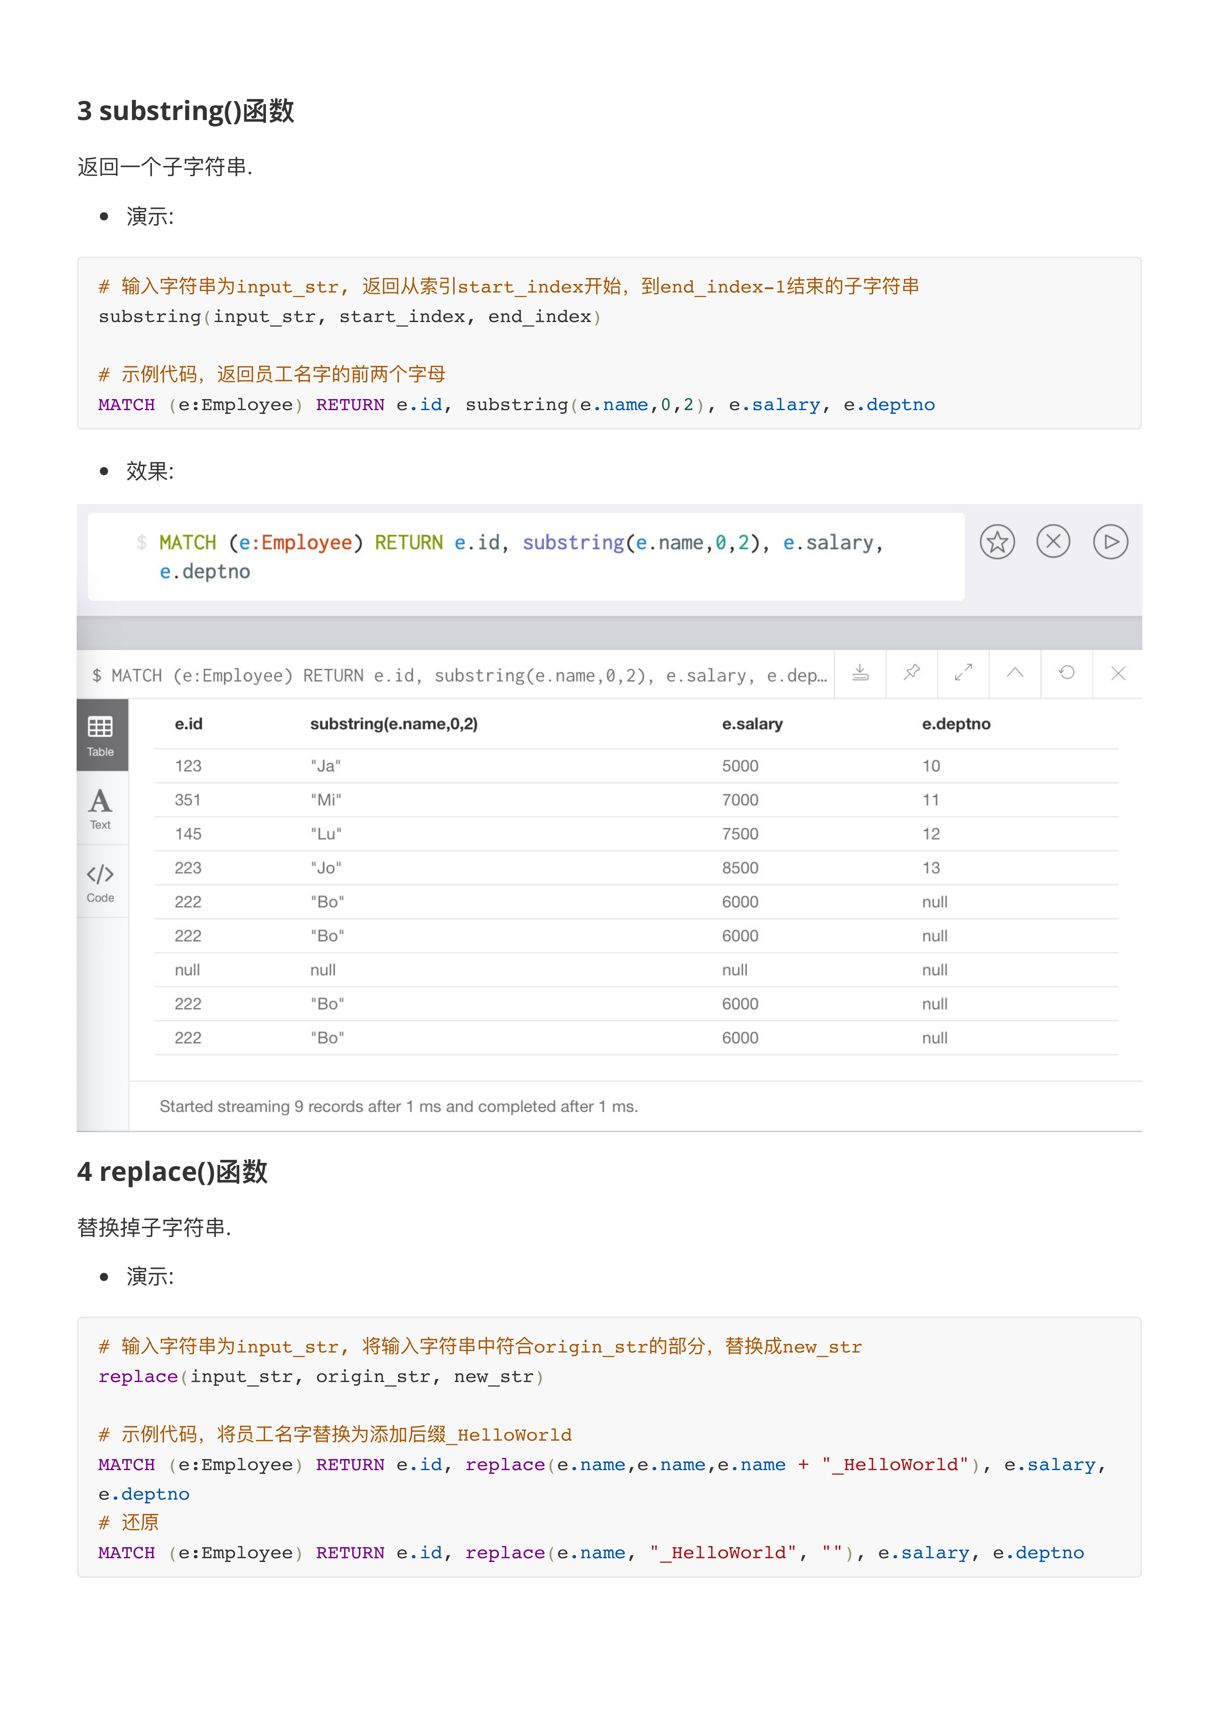Favorite the query using the star icon
This screenshot has width=1219, height=1725.
tap(997, 541)
